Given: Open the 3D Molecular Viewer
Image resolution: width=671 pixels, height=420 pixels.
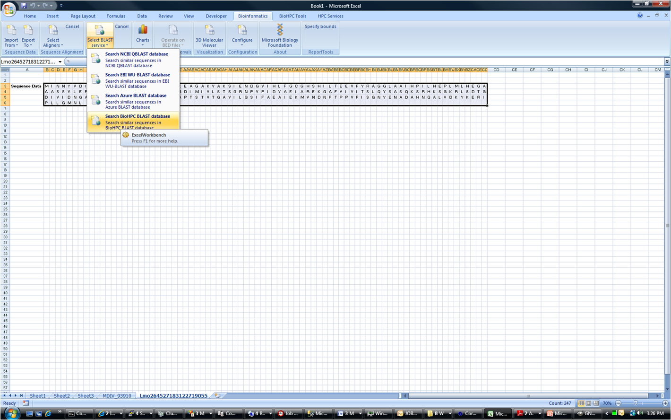Looking at the screenshot, I should (x=209, y=35).
